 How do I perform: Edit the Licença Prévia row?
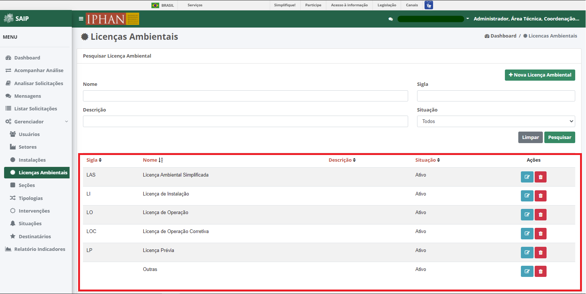click(527, 252)
